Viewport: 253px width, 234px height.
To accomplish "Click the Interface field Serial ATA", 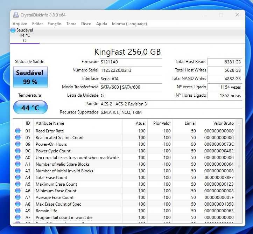I will (x=131, y=79).
